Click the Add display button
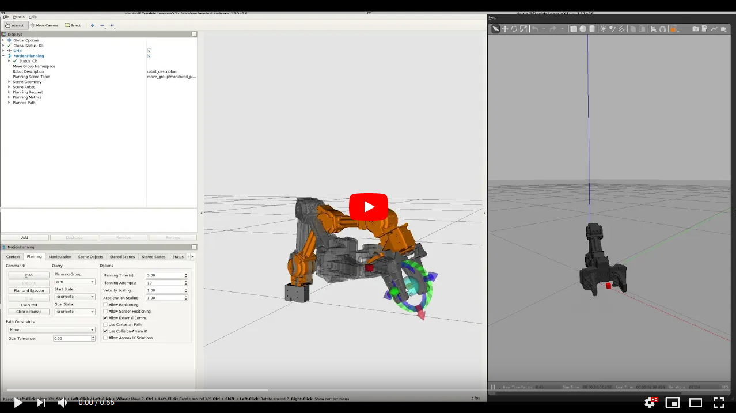This screenshot has height=413, width=736. pyautogui.click(x=25, y=237)
